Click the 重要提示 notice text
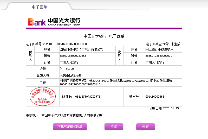Image resolution: width=208 pixels, height=139 pixels. [x=65, y=115]
